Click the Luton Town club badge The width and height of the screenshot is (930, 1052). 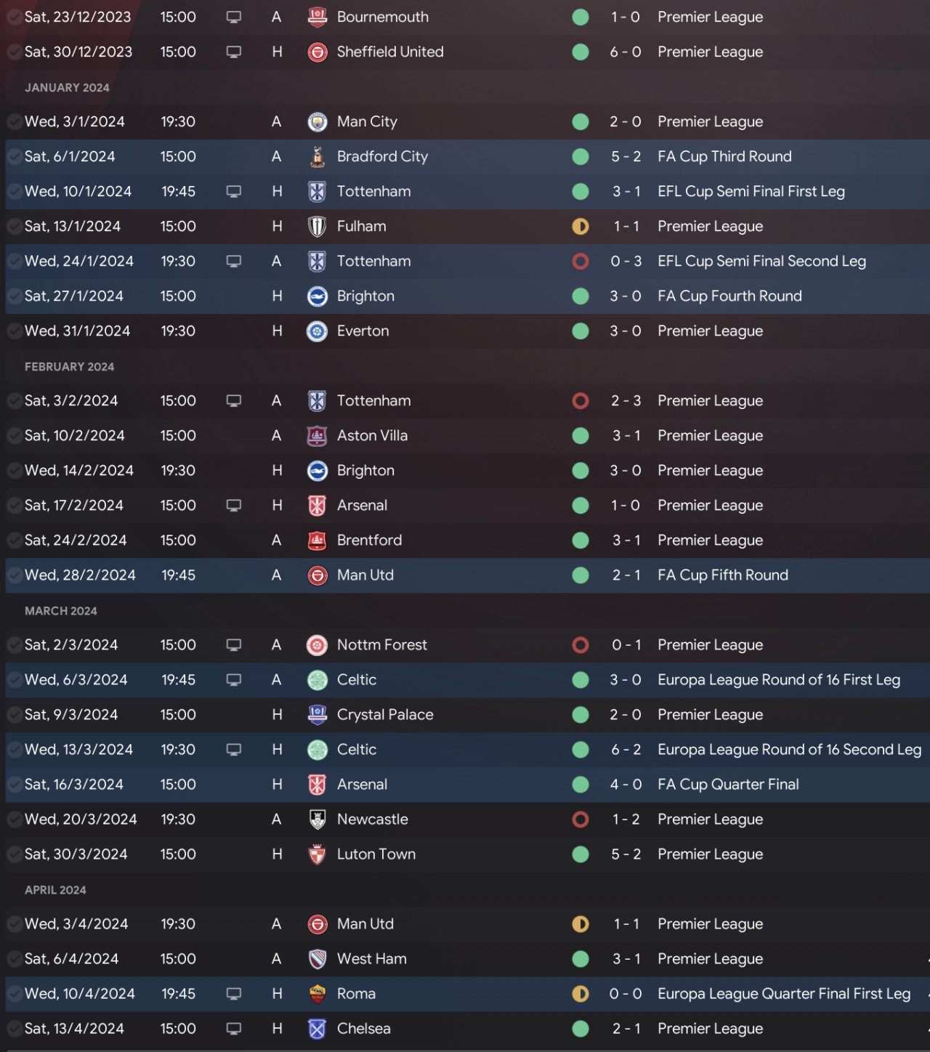tap(318, 854)
